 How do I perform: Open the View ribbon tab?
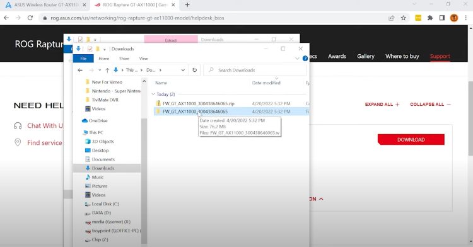[144, 59]
